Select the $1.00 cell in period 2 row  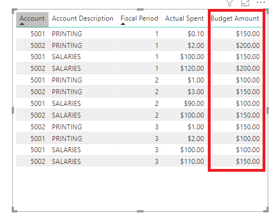pos(196,80)
